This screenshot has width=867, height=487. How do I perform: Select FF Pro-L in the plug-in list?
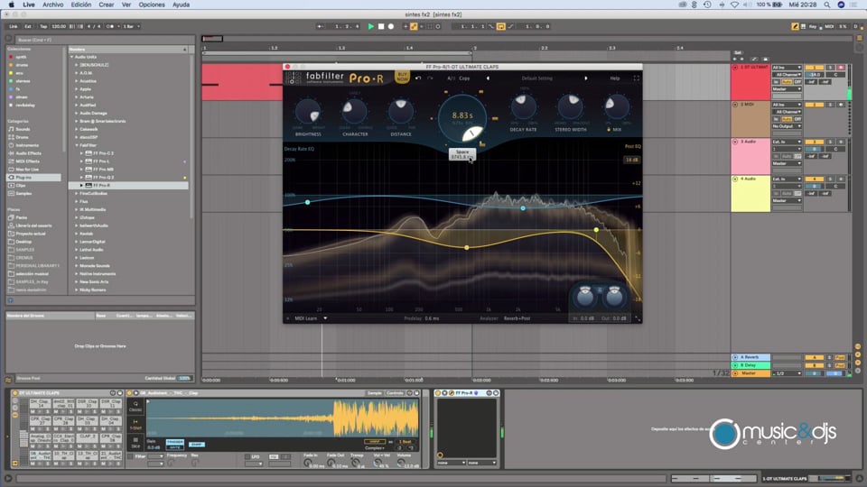[101, 161]
